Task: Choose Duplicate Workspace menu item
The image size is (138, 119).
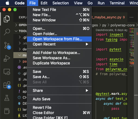Action: [59, 63]
